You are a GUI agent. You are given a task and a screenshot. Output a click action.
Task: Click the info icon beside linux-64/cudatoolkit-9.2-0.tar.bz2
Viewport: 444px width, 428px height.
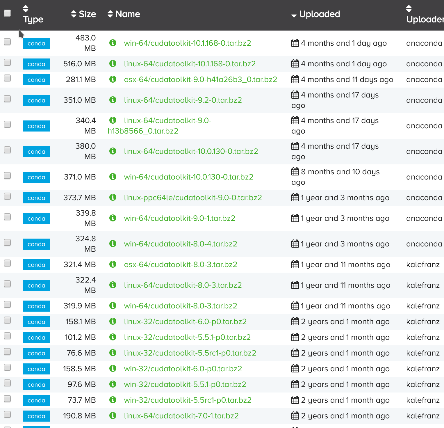coord(113,99)
